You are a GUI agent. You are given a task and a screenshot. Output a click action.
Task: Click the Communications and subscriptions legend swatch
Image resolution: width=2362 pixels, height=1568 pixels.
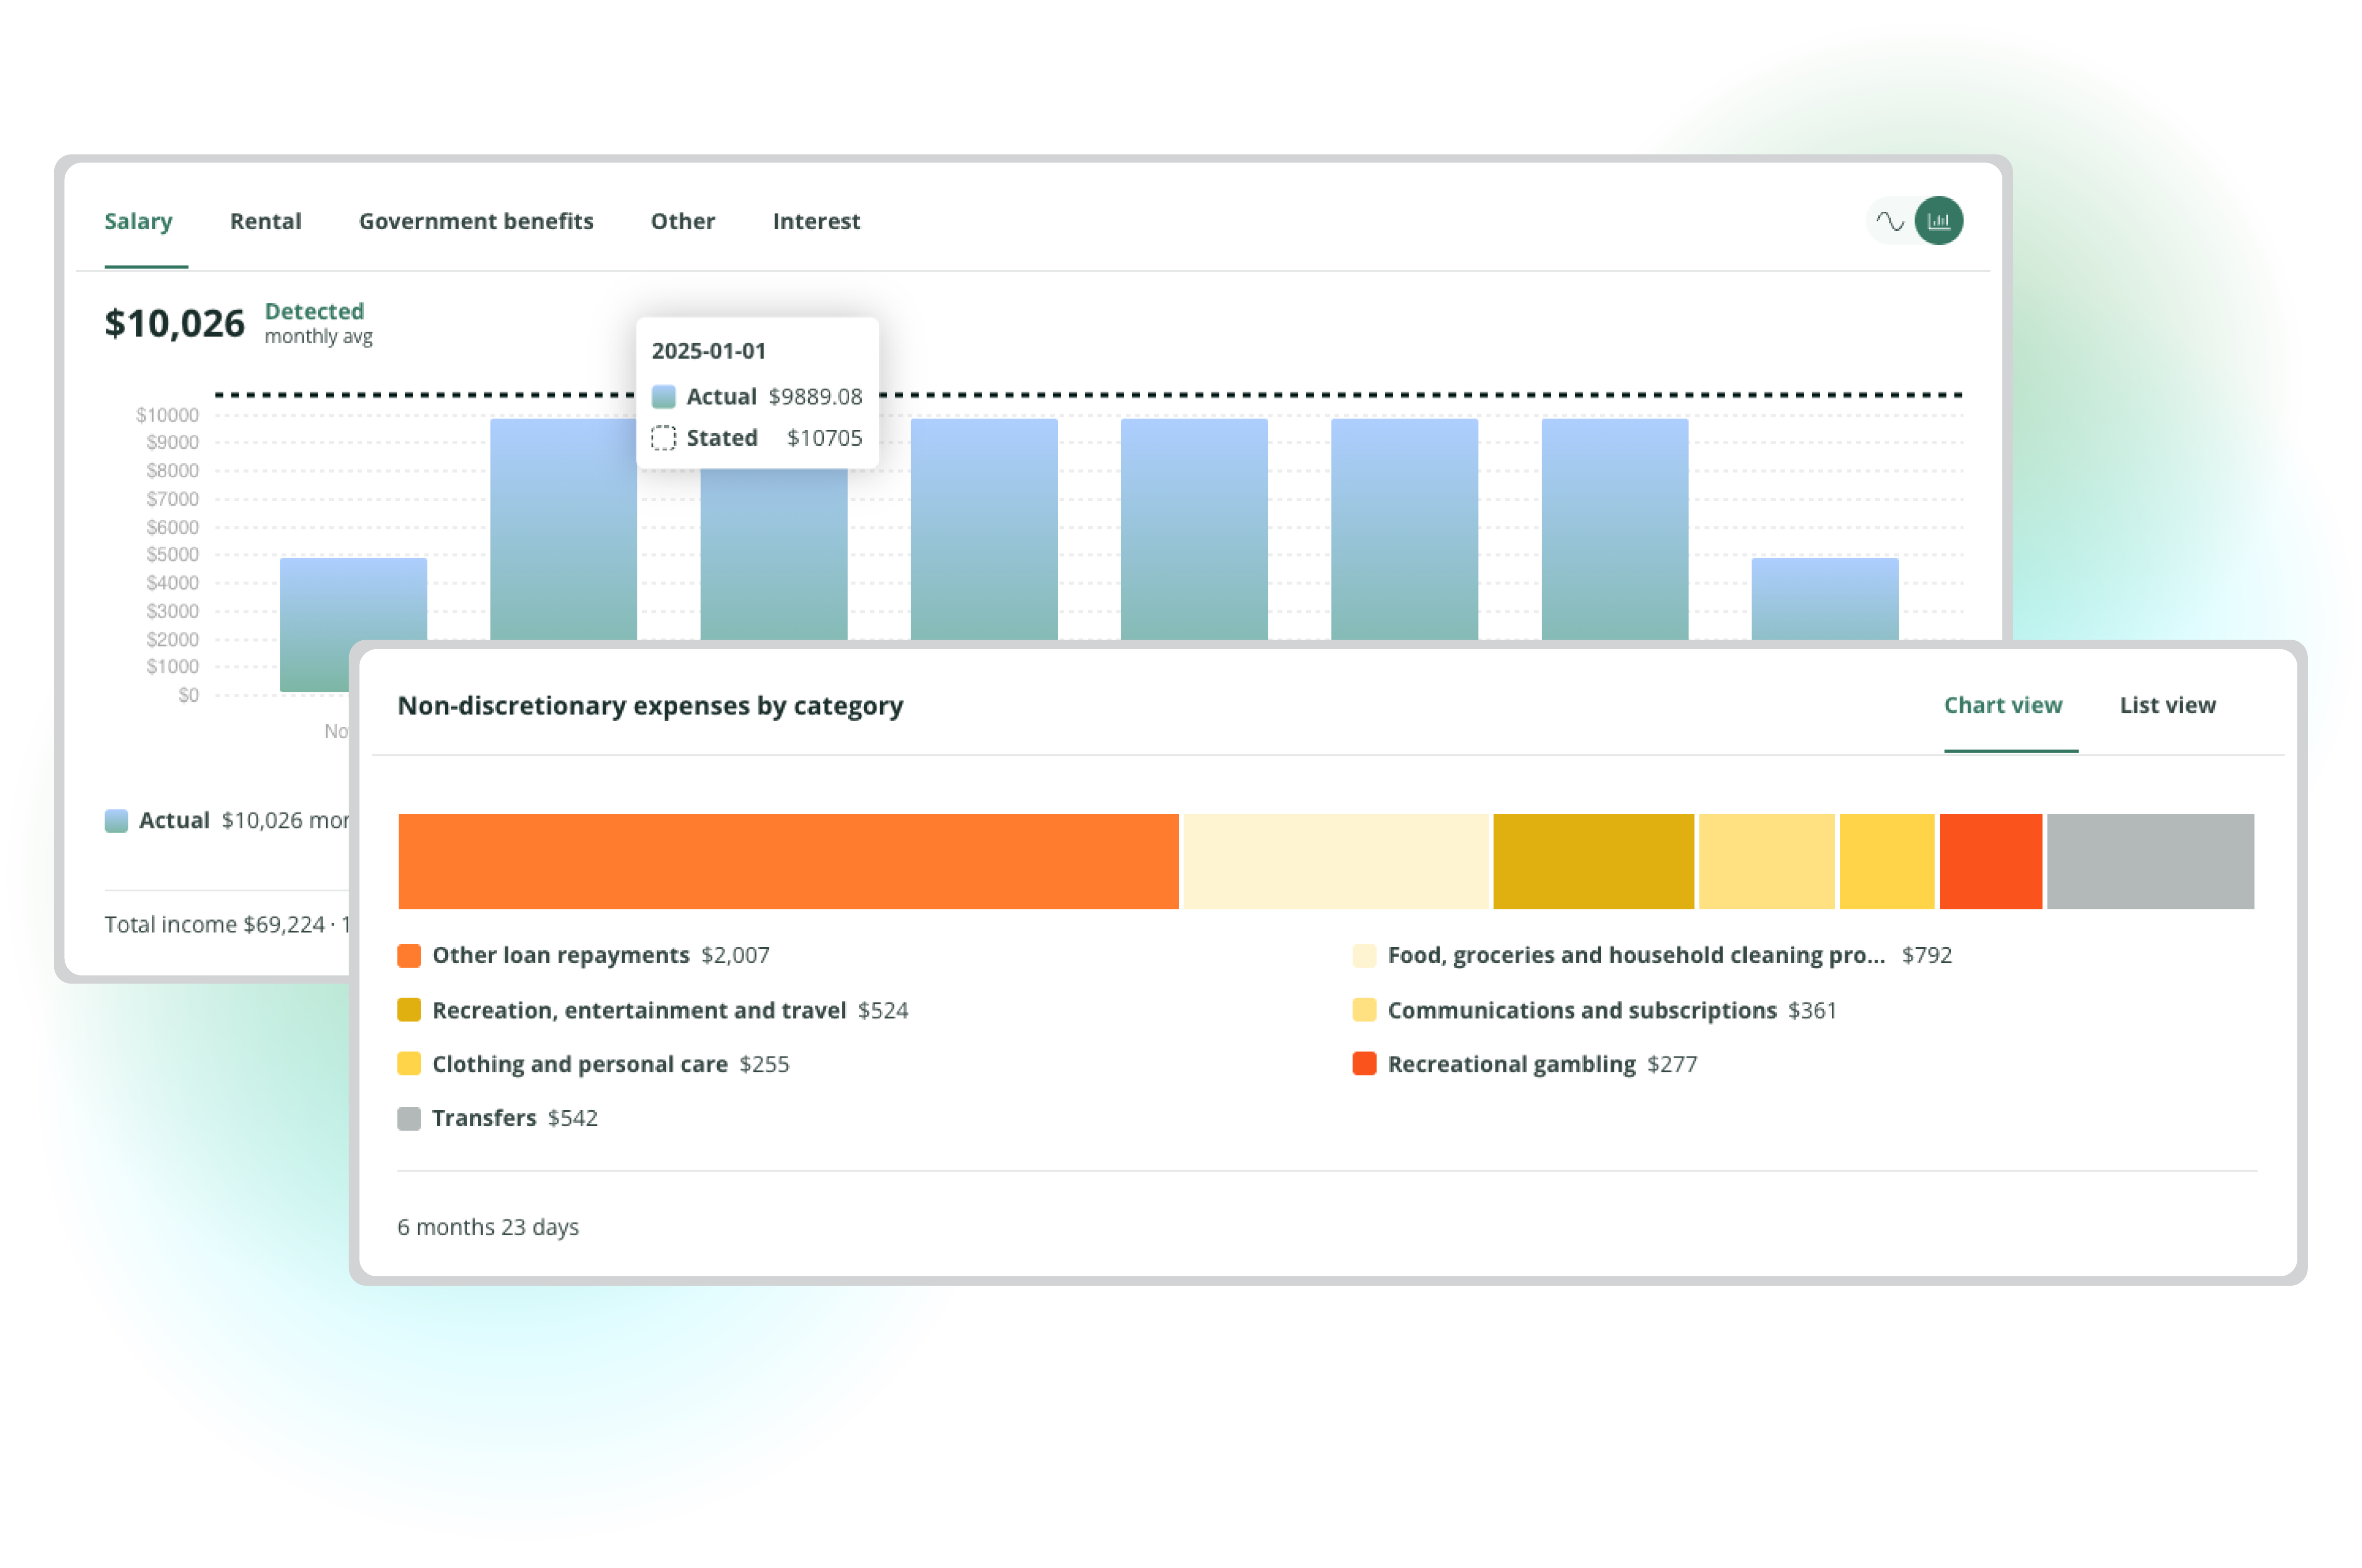[1363, 1010]
